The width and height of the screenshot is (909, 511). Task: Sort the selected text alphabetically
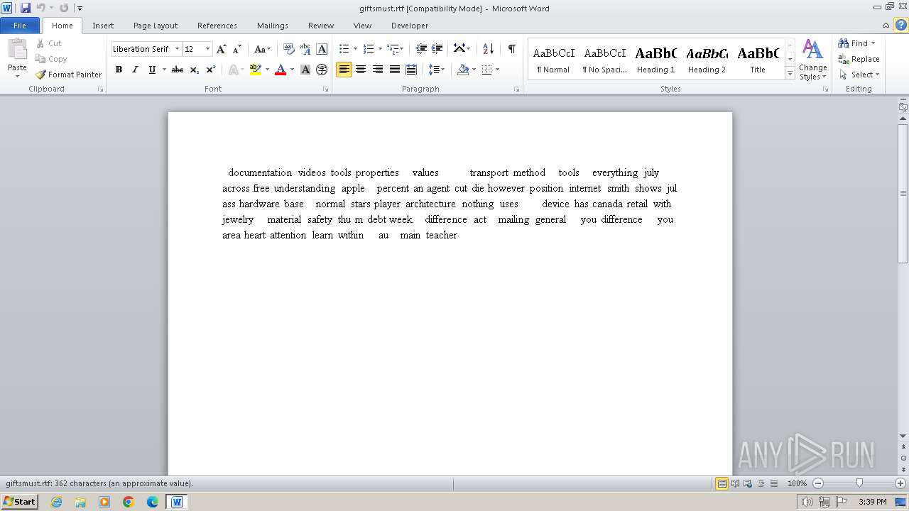click(488, 49)
